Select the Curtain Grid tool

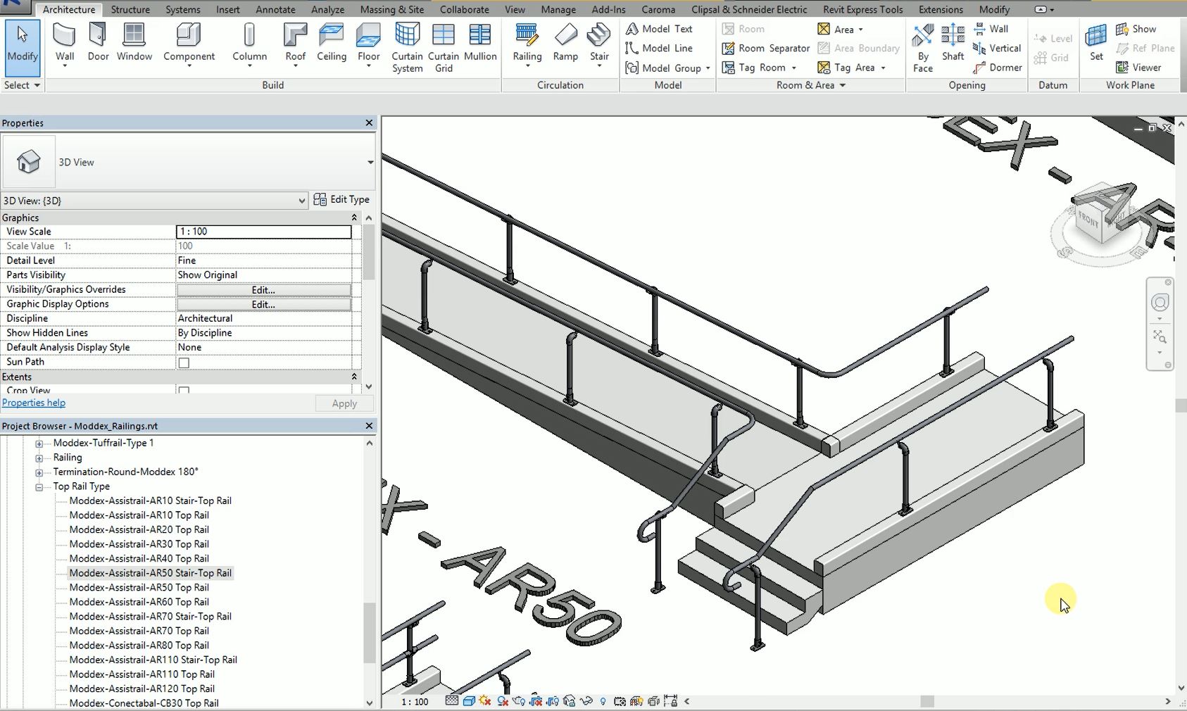click(444, 47)
